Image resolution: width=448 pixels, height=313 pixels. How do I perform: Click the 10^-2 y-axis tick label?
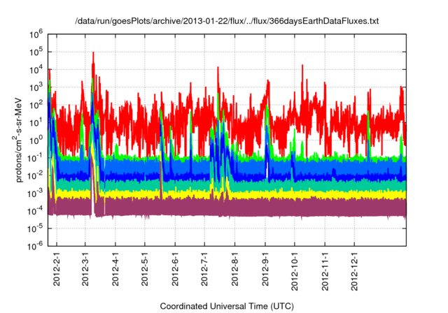pos(35,176)
